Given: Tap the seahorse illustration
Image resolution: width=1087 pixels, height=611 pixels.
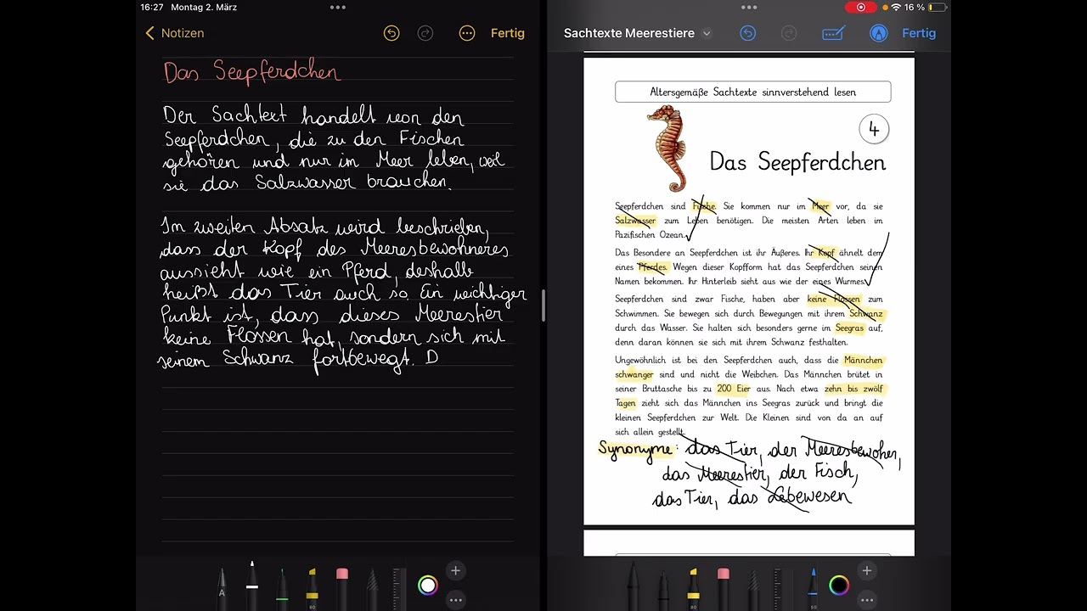Looking at the screenshot, I should (668, 148).
